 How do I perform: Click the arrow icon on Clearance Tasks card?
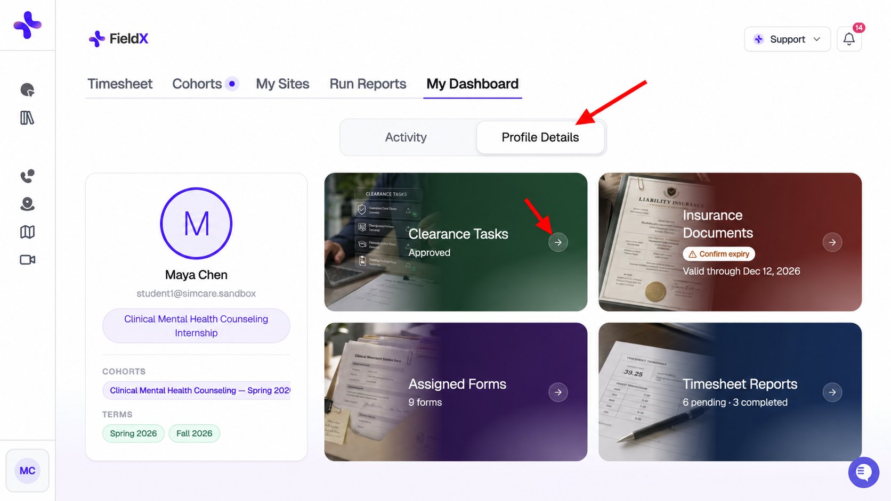pyautogui.click(x=558, y=242)
